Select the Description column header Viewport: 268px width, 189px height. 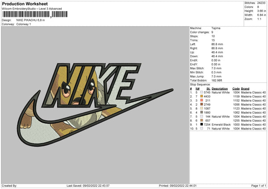click(x=220, y=89)
